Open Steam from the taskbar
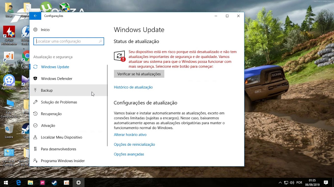 [x=55, y=183]
